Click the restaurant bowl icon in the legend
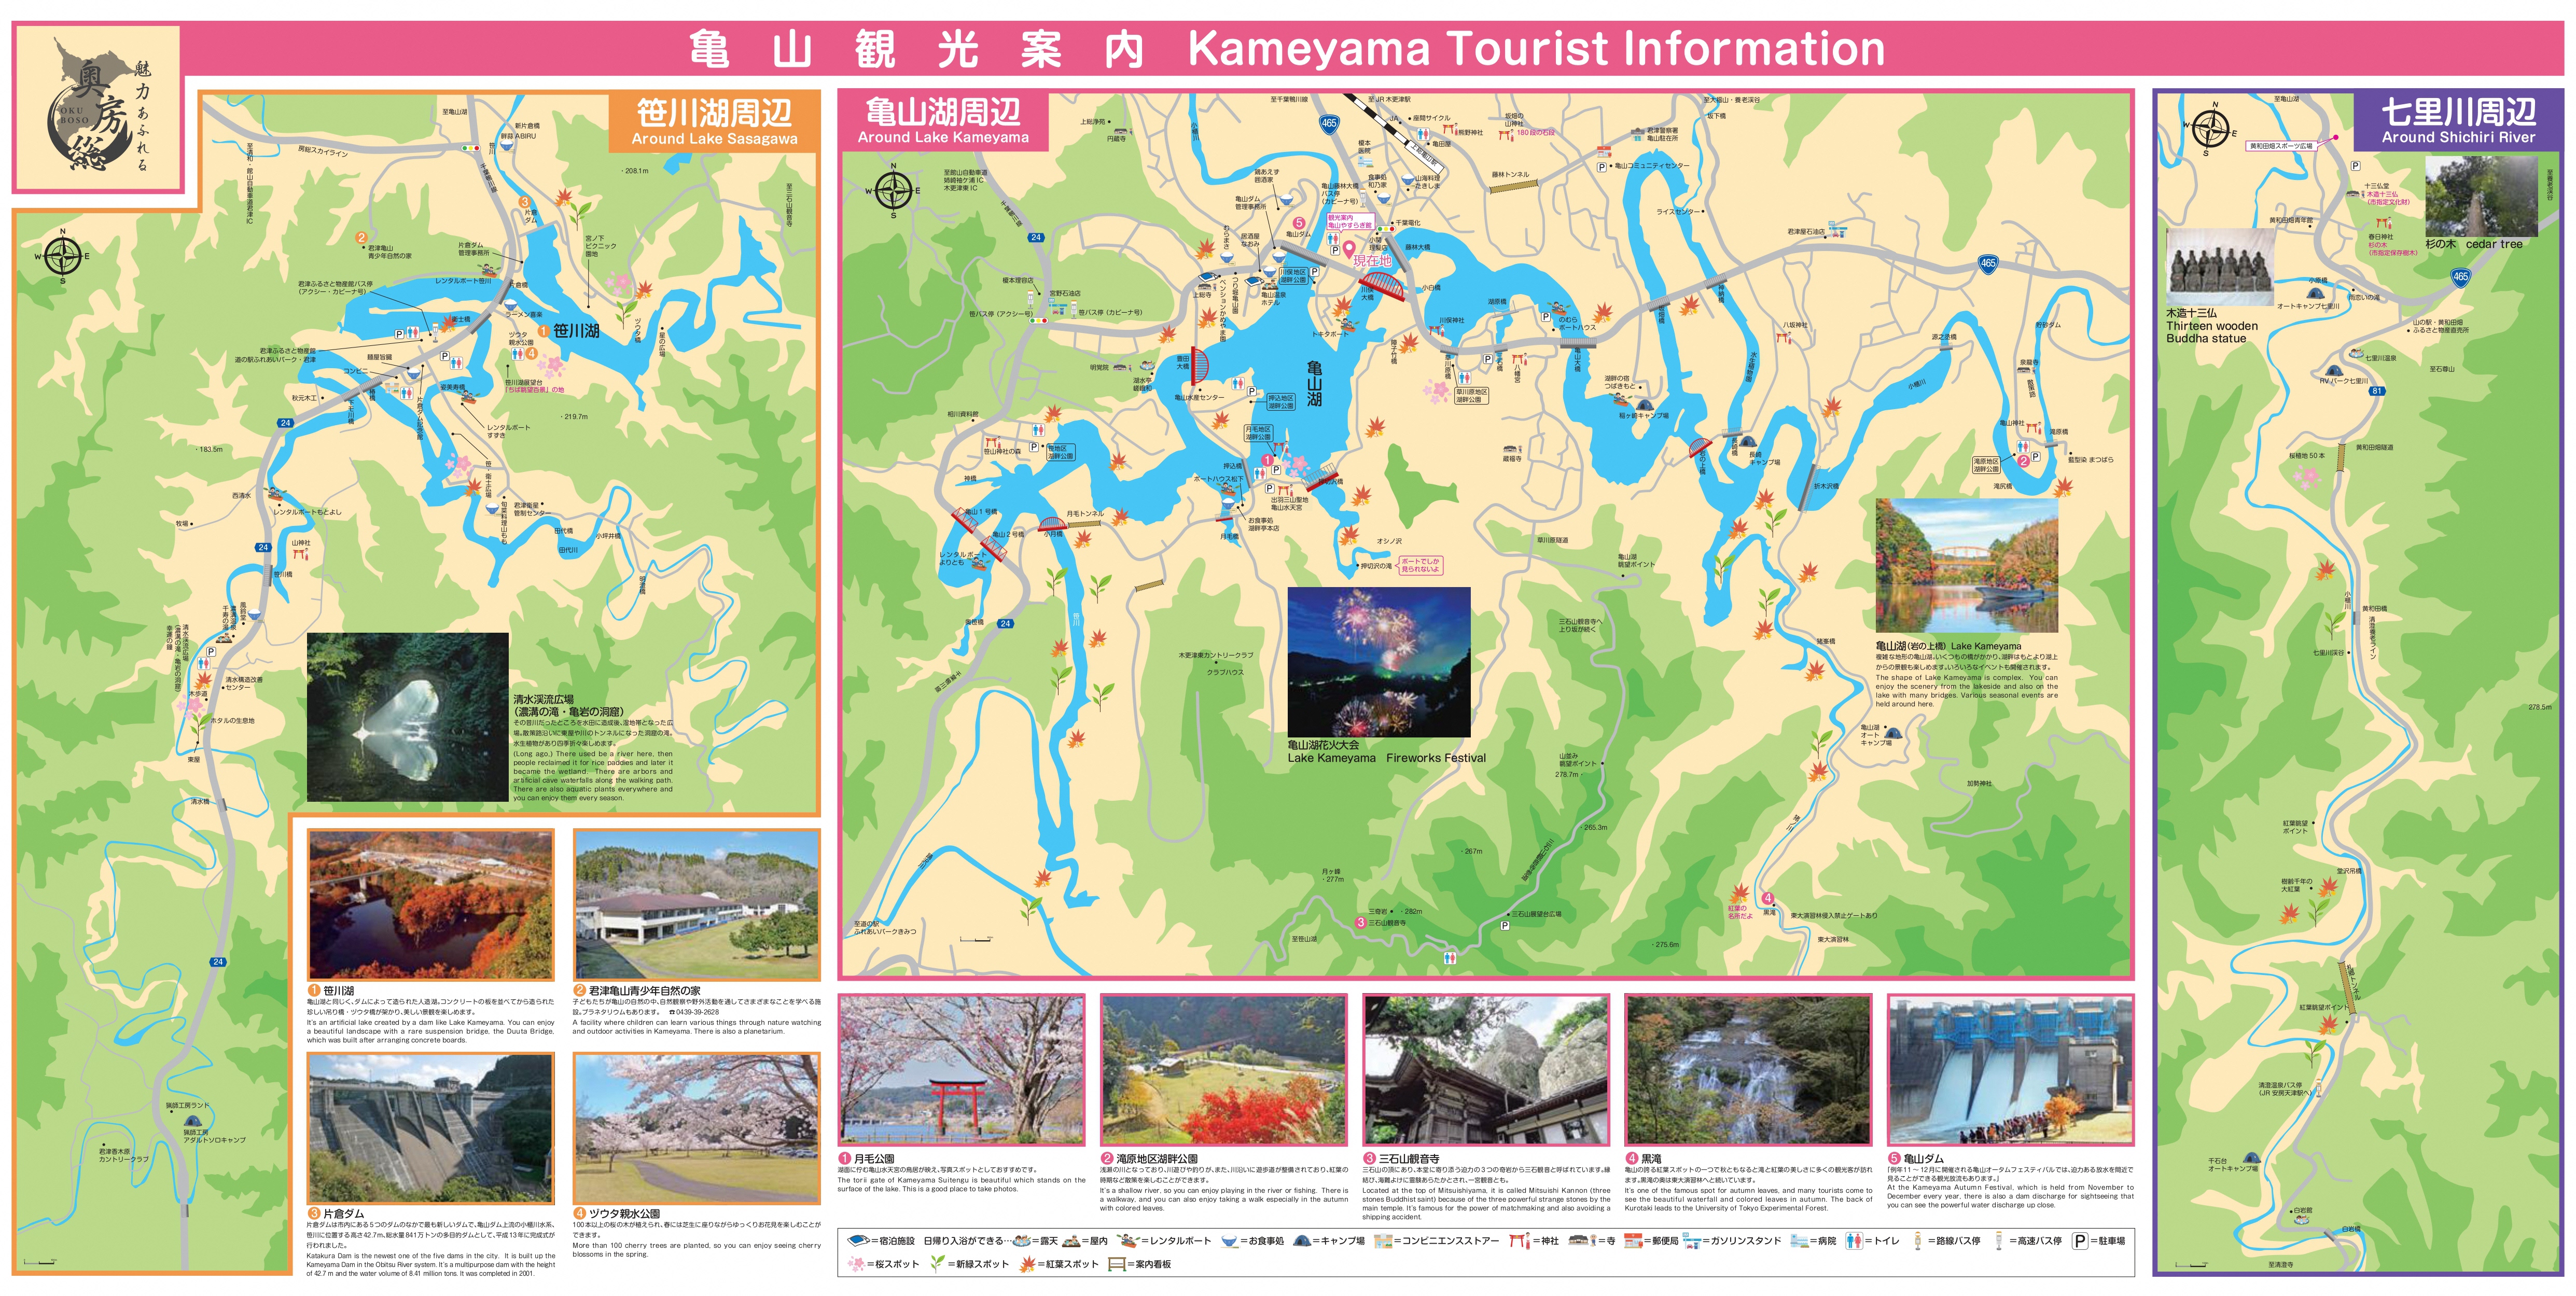The width and height of the screenshot is (2576, 1296). [1230, 1241]
